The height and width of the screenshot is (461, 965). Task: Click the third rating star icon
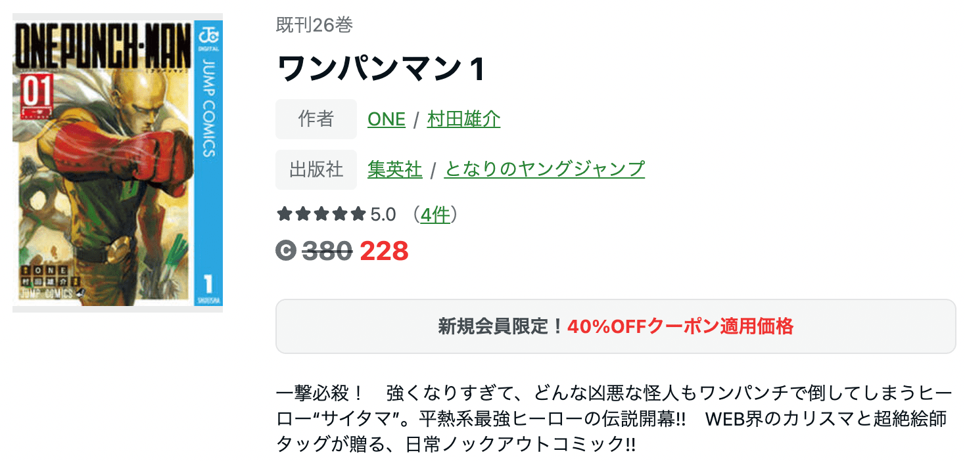tap(321, 214)
